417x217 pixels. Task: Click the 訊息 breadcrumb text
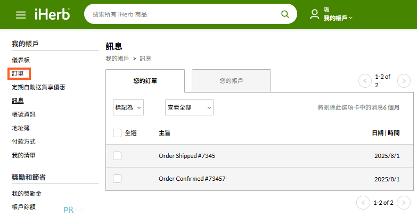(x=145, y=59)
